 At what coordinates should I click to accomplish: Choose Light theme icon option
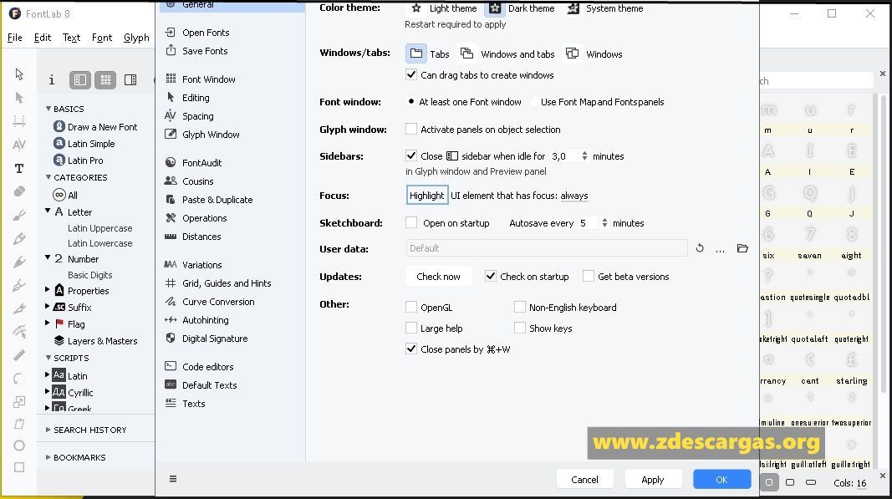416,8
